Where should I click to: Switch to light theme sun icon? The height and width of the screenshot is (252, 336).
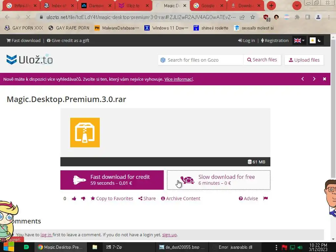(x=313, y=40)
